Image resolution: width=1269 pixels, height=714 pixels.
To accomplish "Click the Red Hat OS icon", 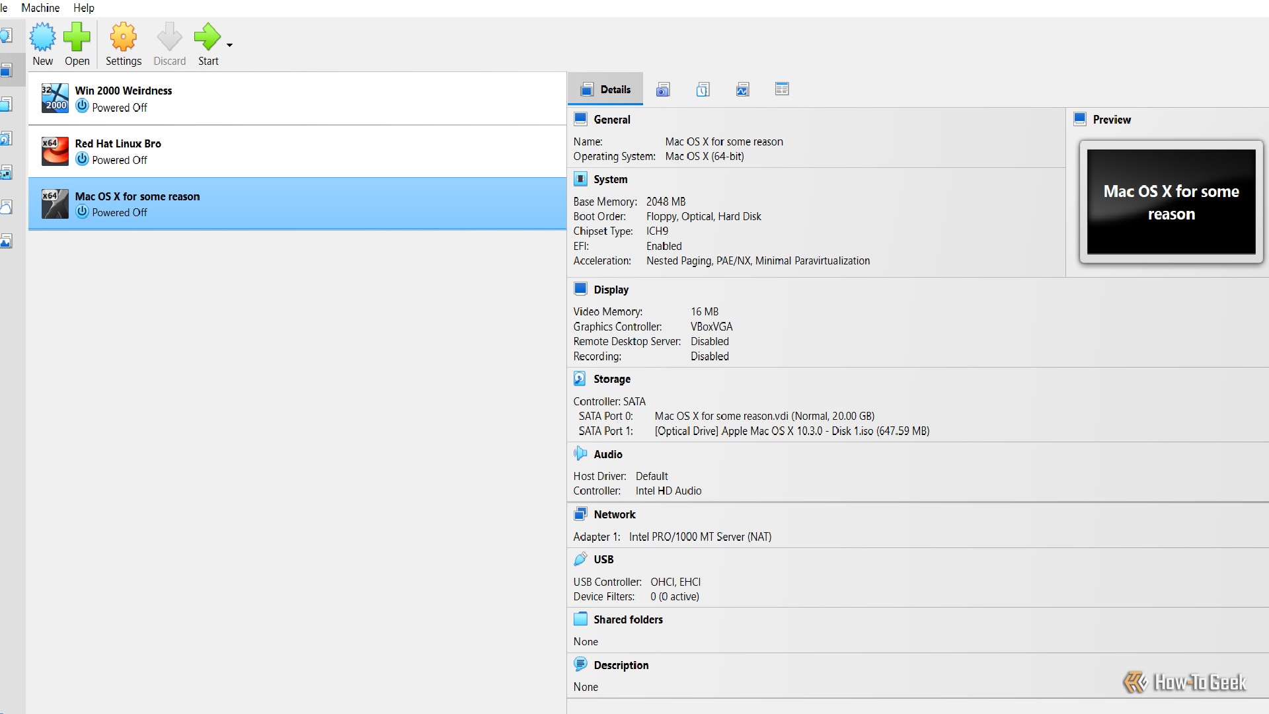I will 55,151.
